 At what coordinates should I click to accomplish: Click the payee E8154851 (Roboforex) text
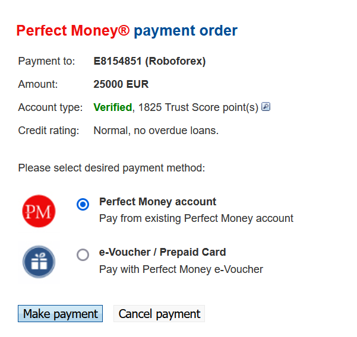click(150, 61)
